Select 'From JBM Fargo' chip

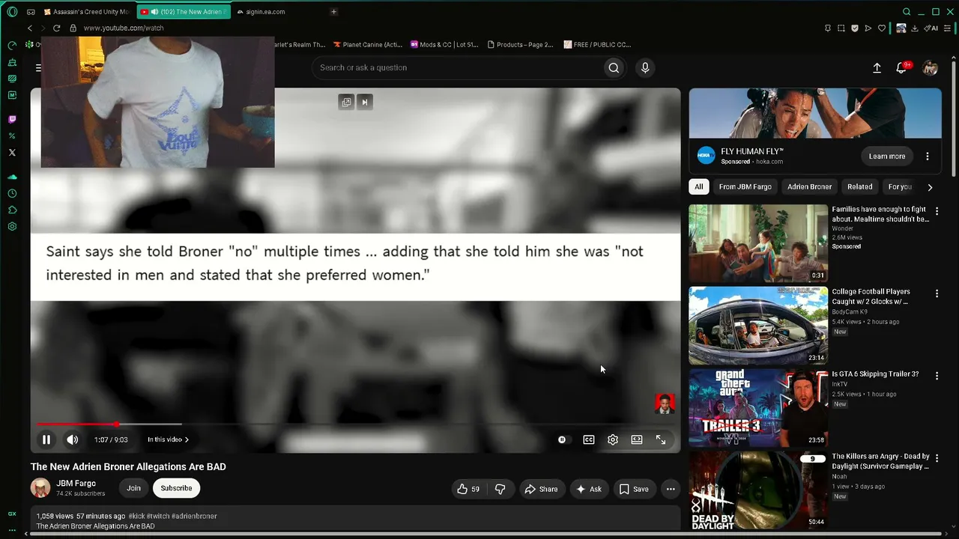[x=745, y=186]
